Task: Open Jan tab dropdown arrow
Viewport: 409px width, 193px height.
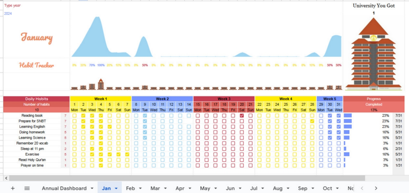Action: 117,188
